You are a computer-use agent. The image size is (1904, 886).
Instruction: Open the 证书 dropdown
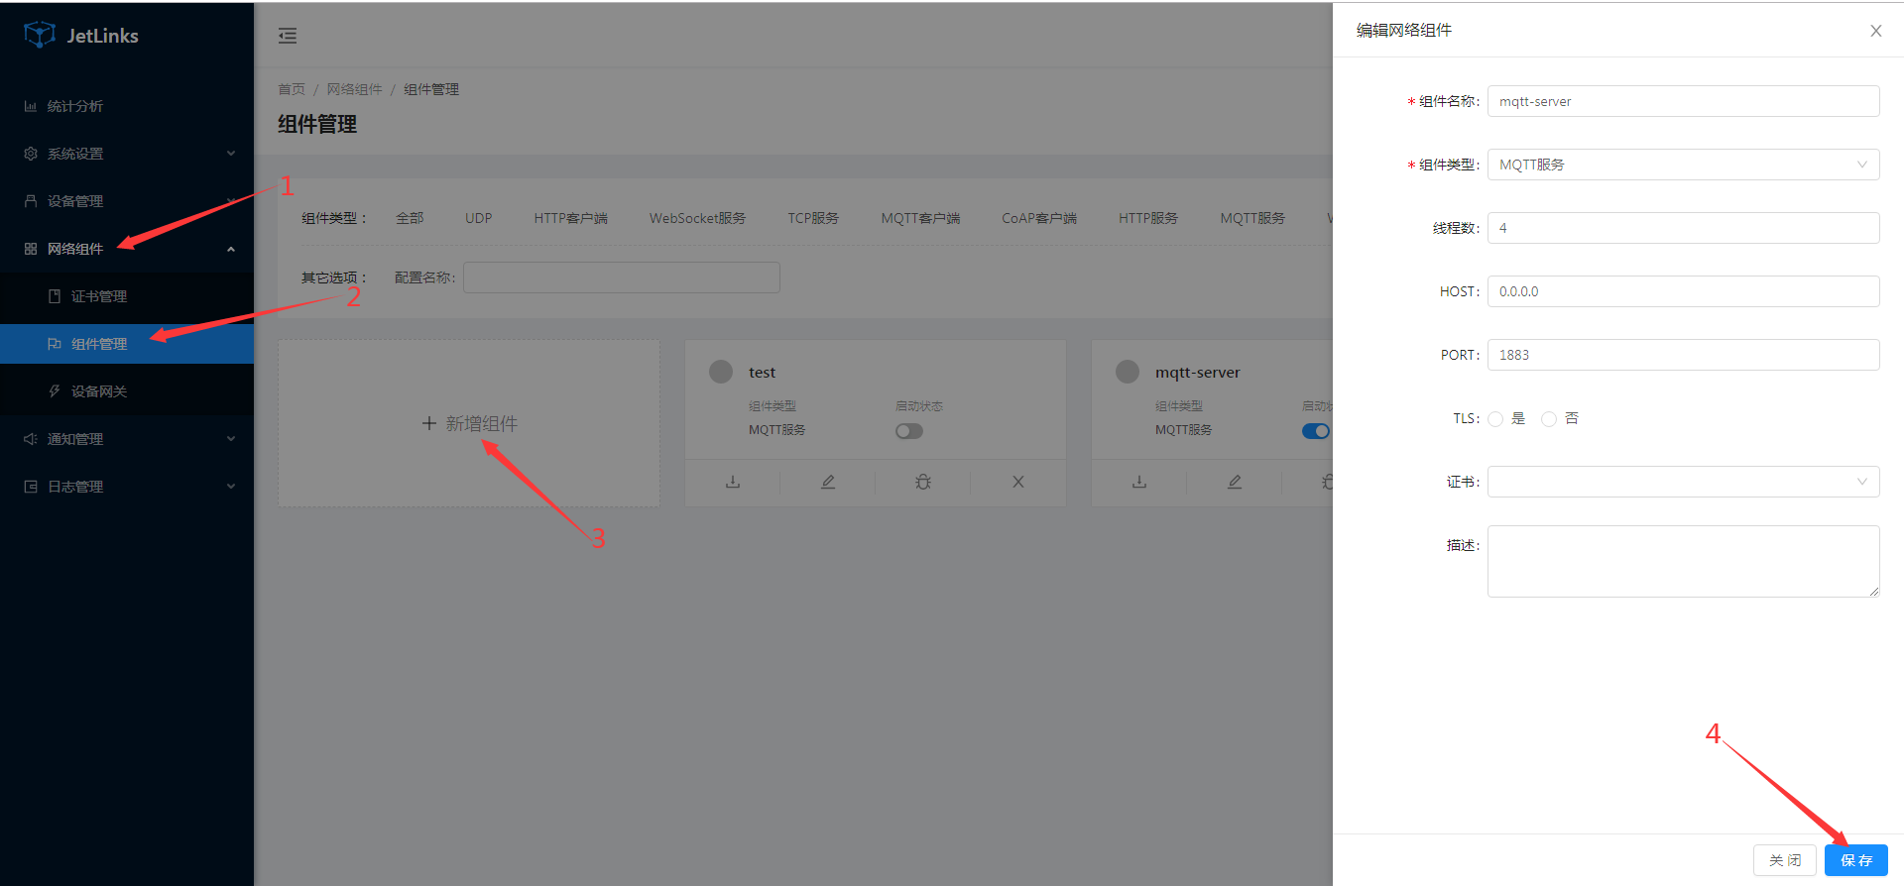pos(1683,482)
